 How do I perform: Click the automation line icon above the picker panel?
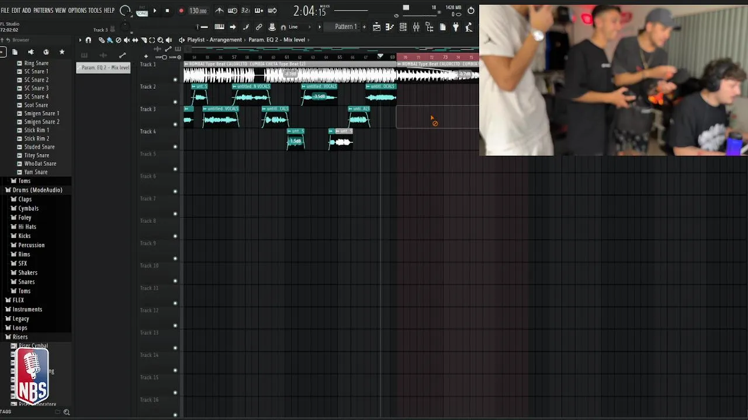pyautogui.click(x=122, y=55)
